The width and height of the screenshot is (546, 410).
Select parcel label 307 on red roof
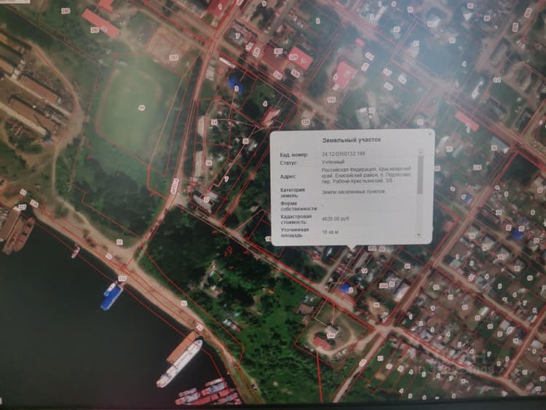click(x=278, y=52)
